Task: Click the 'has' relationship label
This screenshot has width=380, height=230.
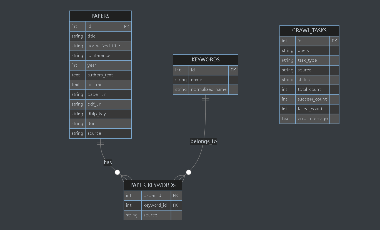Action: [108, 162]
